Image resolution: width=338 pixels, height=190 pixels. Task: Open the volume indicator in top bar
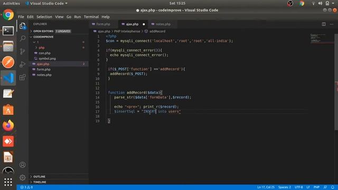click(320, 3)
